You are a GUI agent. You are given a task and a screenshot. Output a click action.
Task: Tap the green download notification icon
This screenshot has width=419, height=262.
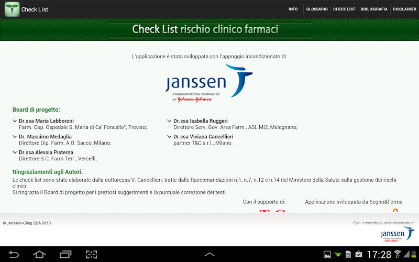[338, 254]
